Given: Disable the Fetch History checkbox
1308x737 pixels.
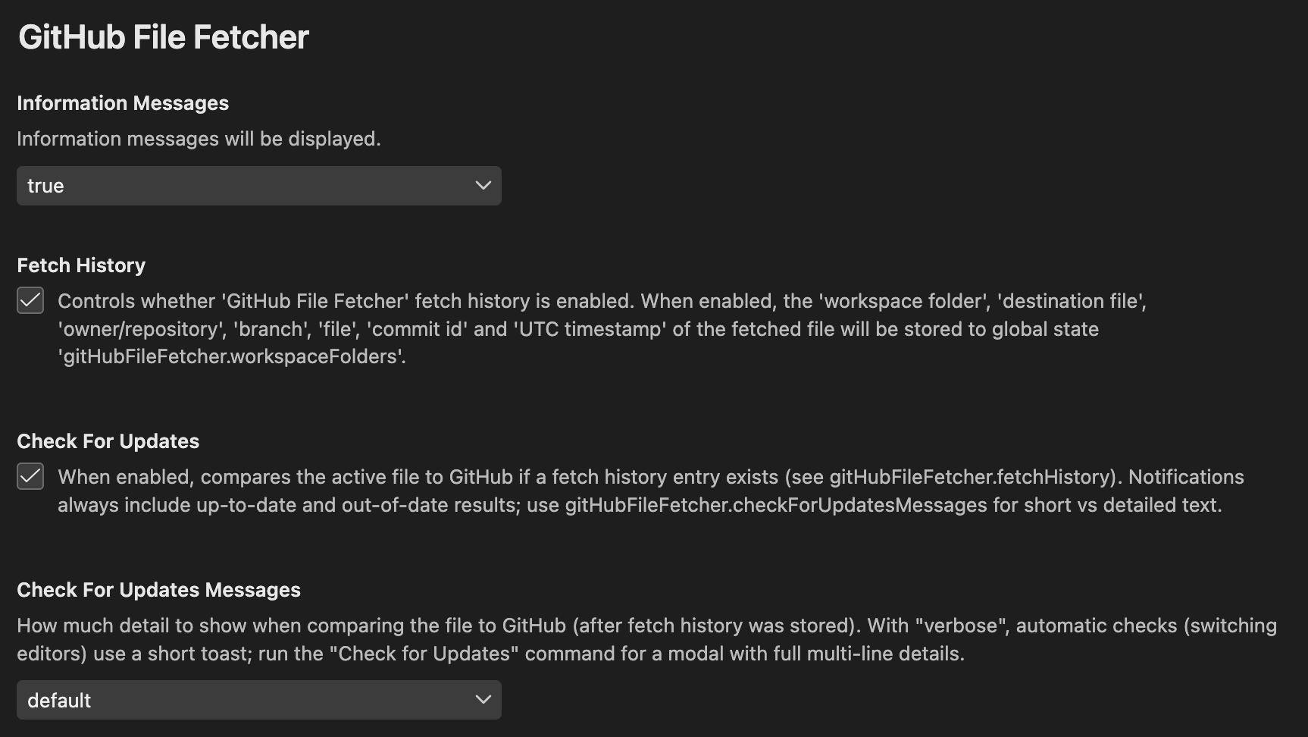Looking at the screenshot, I should point(30,301).
